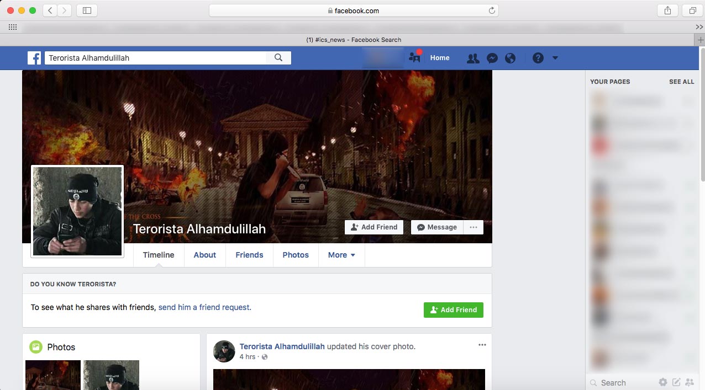Switch to the About tab
Viewport: 705px width, 390px height.
click(204, 255)
